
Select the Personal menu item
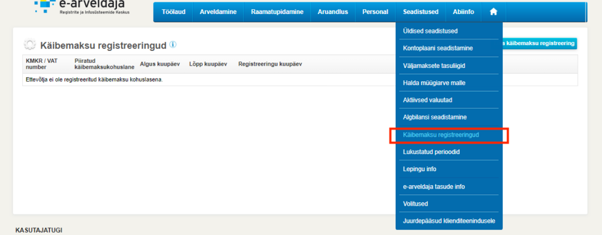(x=375, y=12)
